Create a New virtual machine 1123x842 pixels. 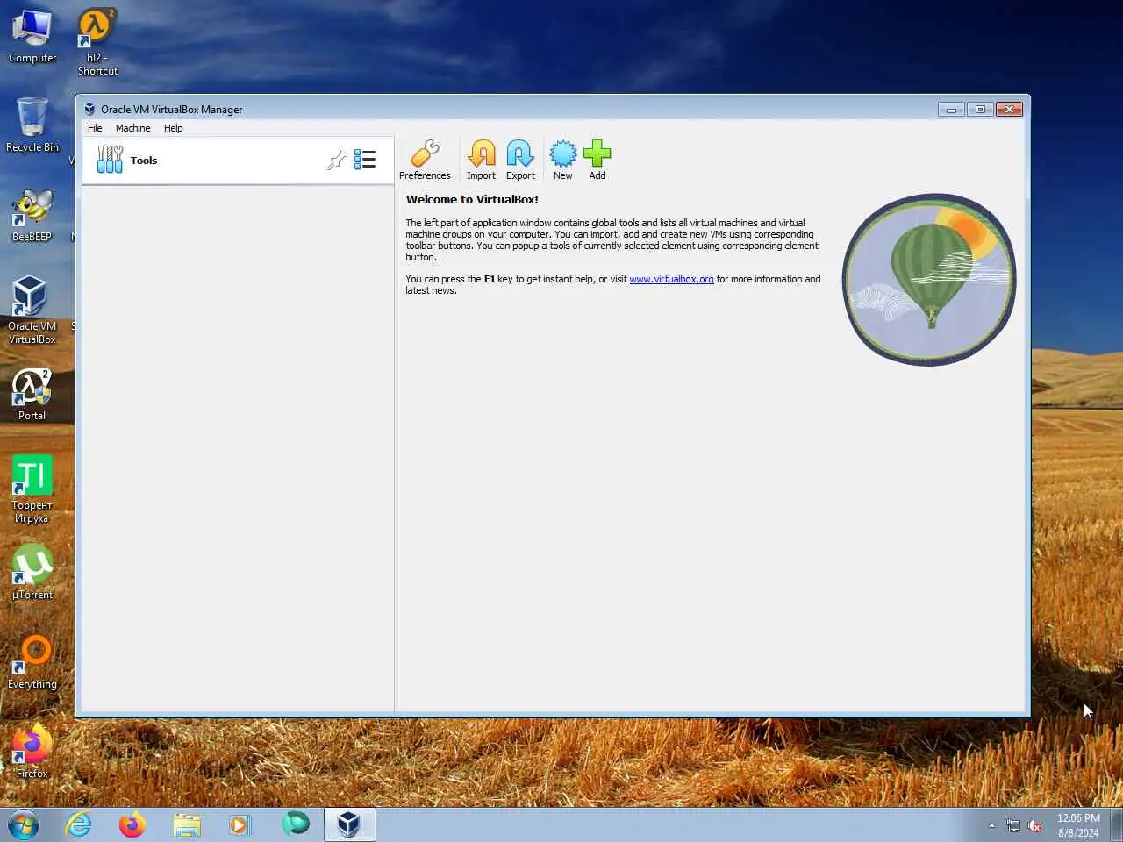(x=562, y=160)
